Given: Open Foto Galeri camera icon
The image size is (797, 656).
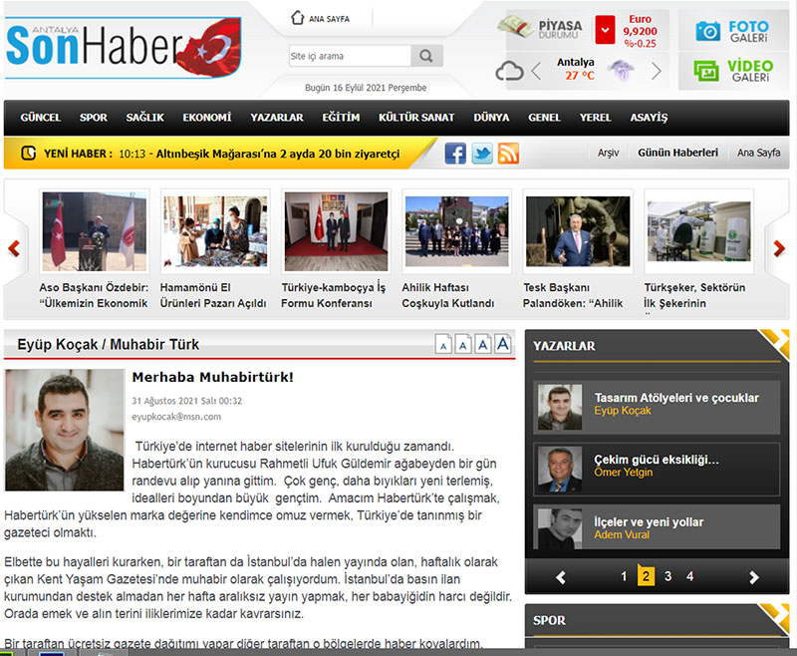Looking at the screenshot, I should (x=707, y=31).
